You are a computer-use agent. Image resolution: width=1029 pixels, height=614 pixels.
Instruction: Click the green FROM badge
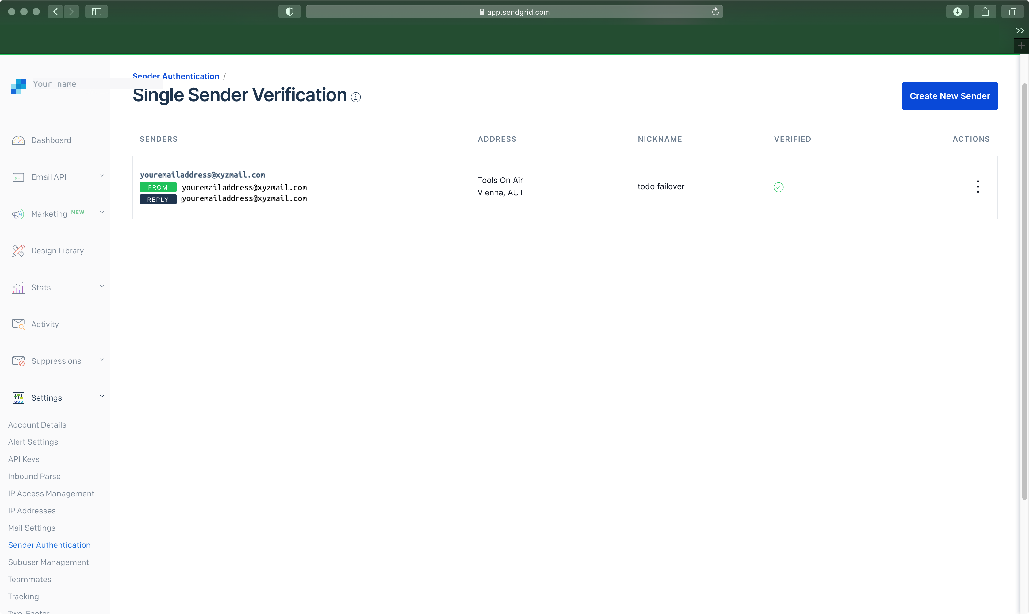pos(158,187)
